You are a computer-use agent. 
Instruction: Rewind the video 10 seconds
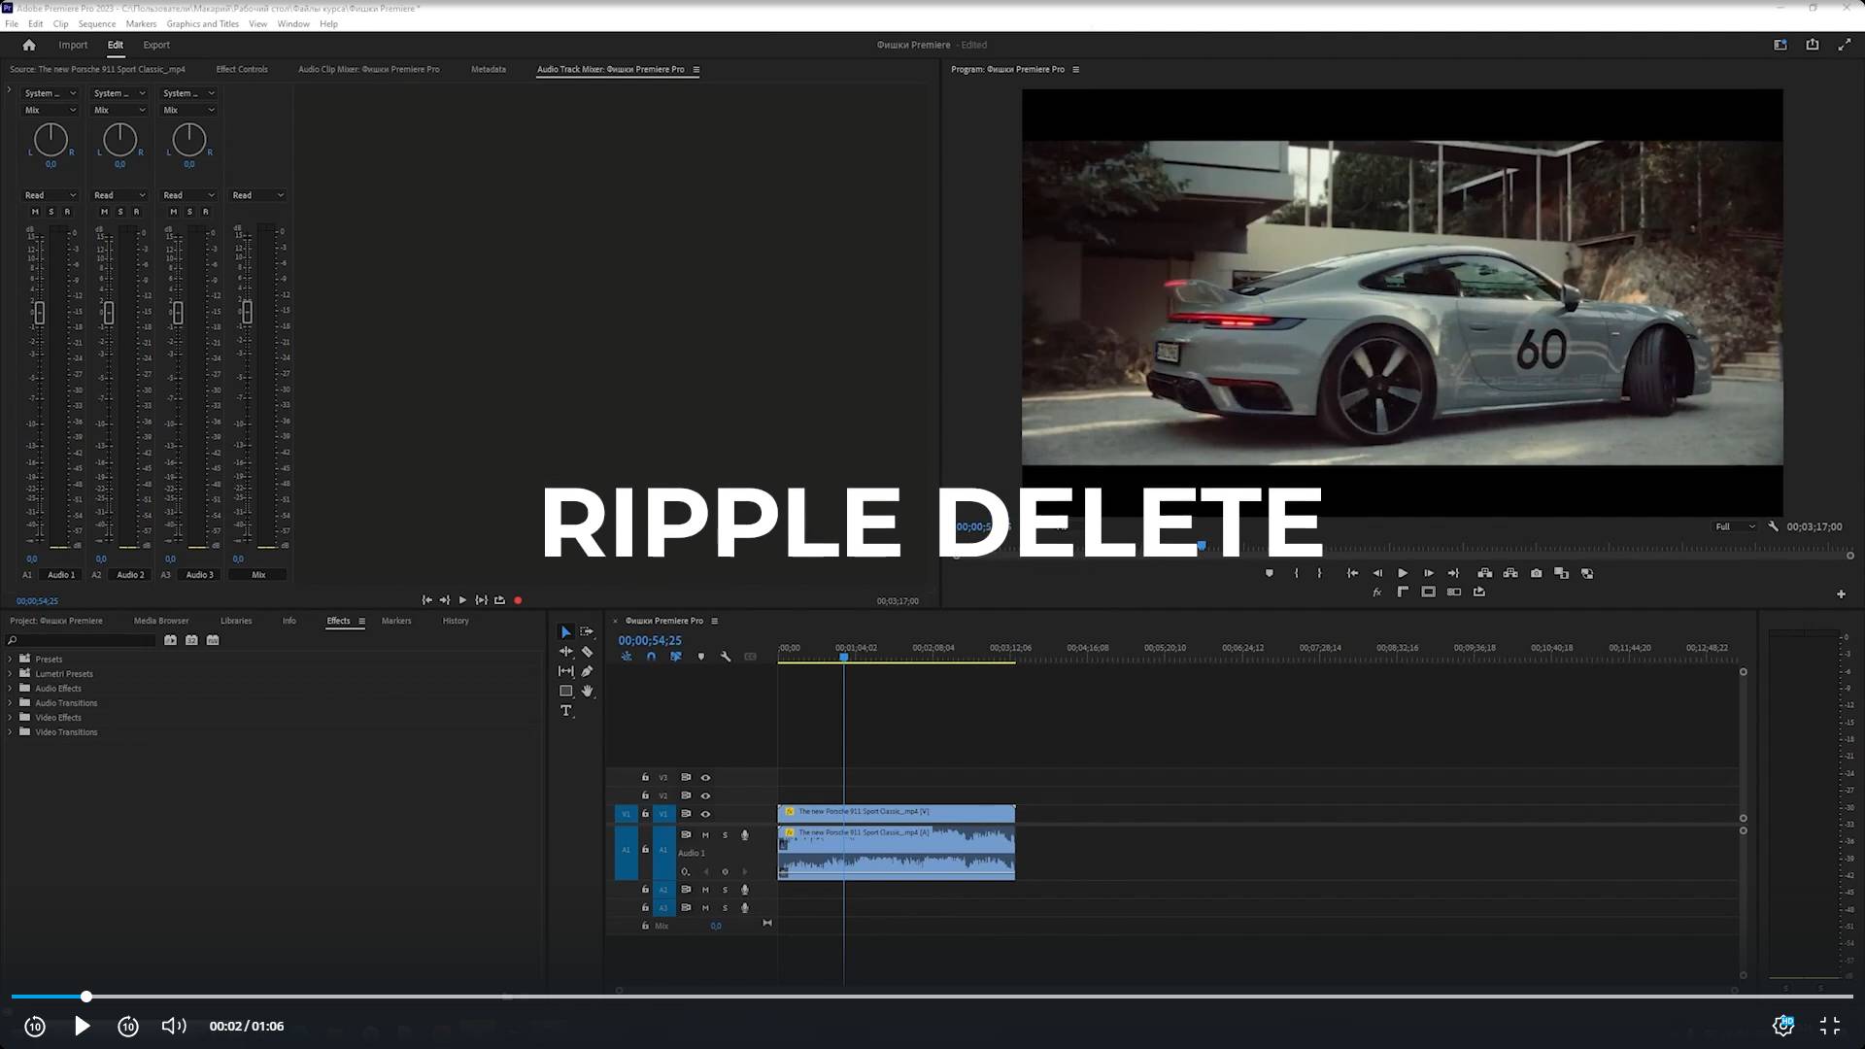34,1026
